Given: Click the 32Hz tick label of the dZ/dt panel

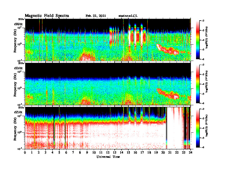Looking at the screenshot, I should [x=21, y=108].
